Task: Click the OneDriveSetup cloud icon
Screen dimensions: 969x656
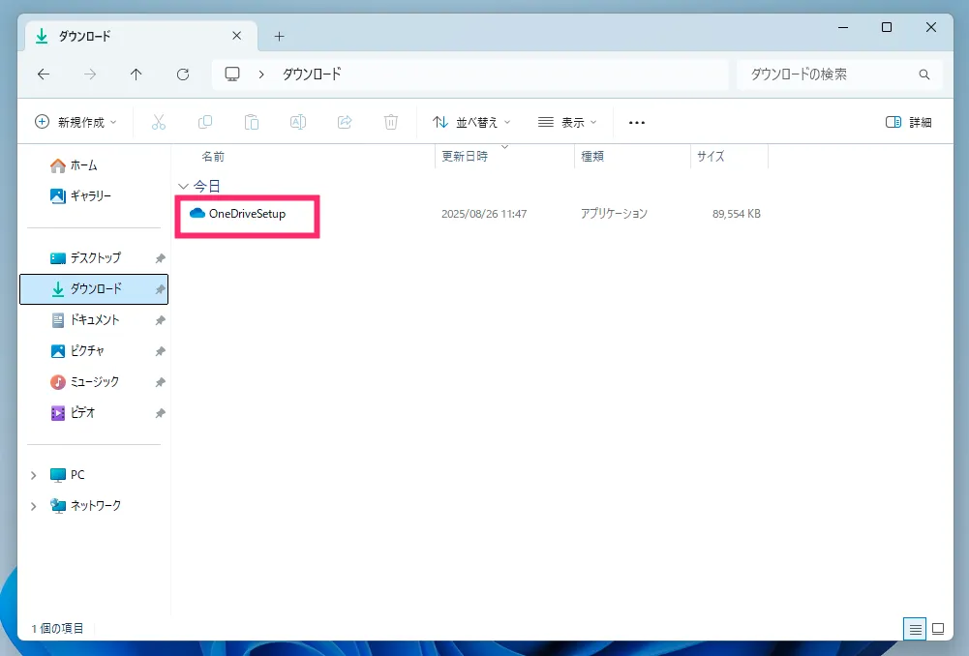Action: click(197, 213)
